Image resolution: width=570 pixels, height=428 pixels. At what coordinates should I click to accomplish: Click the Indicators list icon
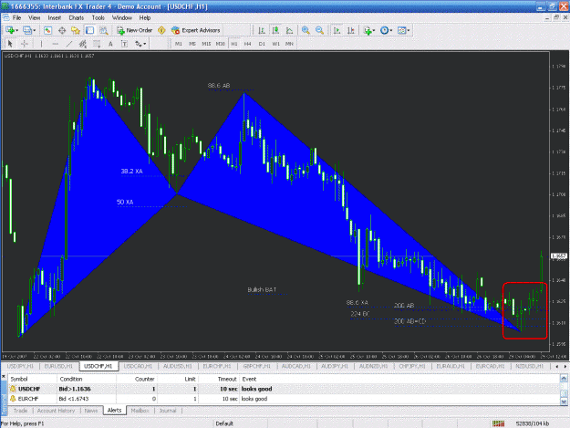(368, 30)
